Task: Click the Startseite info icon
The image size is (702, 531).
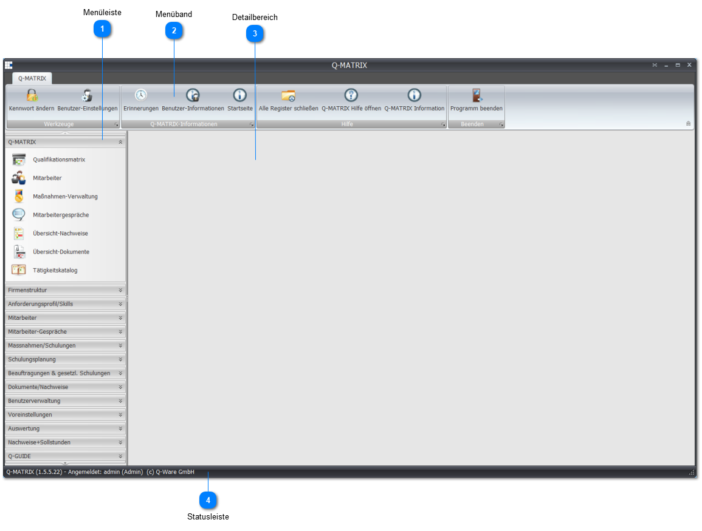Action: coord(240,95)
